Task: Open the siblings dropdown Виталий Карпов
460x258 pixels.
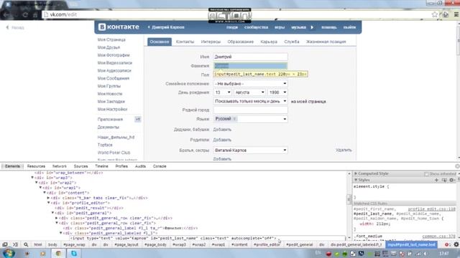Action: click(x=250, y=150)
